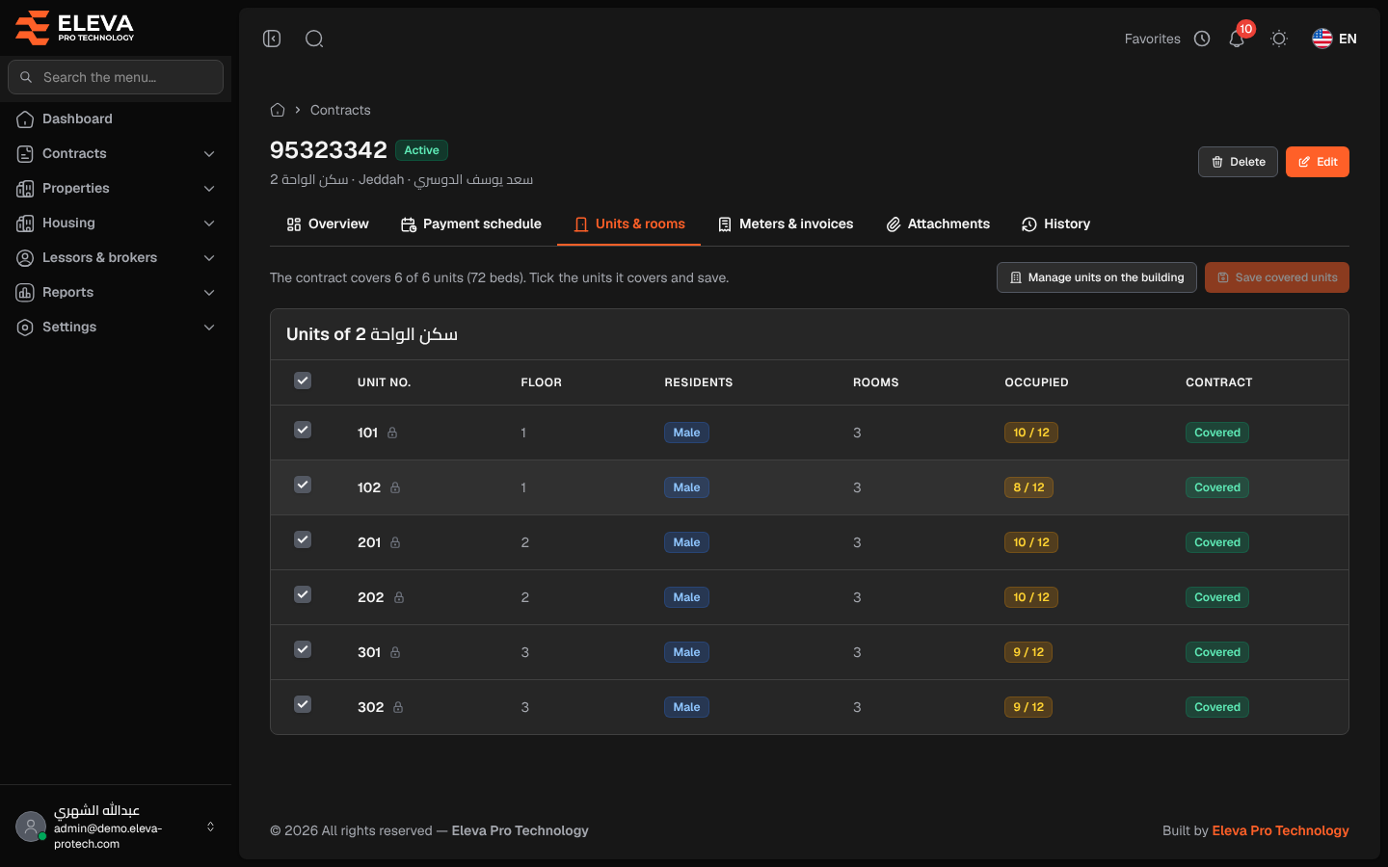Focus the Search the menu field
Viewport: 1388px width, 867px height.
click(116, 77)
